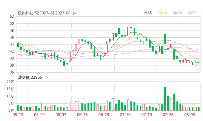203x121 pixels.
Task: Click the 10万 volume axis label
Action: point(10,96)
